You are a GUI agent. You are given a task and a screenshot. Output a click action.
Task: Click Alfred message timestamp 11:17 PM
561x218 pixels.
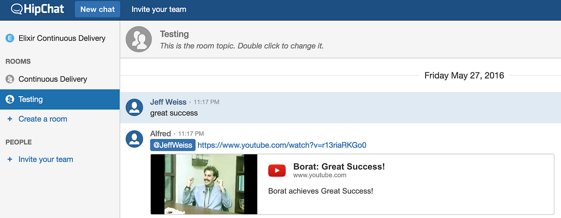[191, 134]
